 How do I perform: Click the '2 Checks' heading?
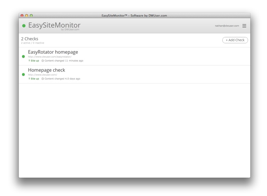click(x=30, y=39)
